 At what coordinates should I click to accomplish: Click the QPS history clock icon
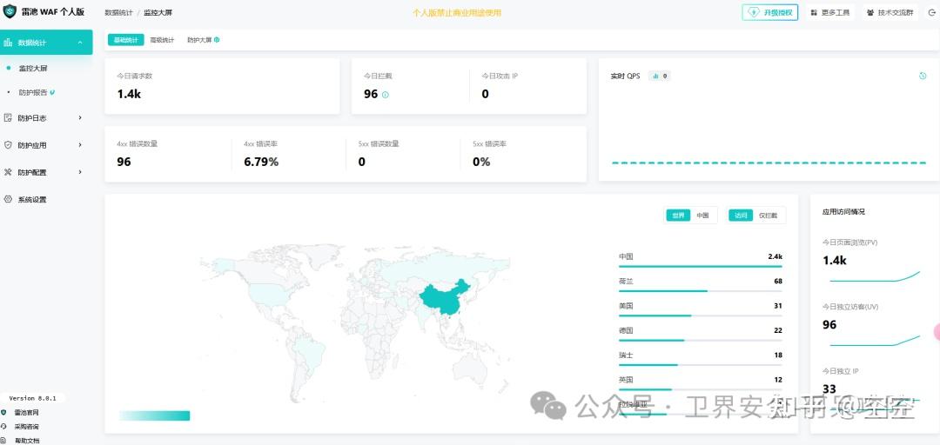pos(923,76)
